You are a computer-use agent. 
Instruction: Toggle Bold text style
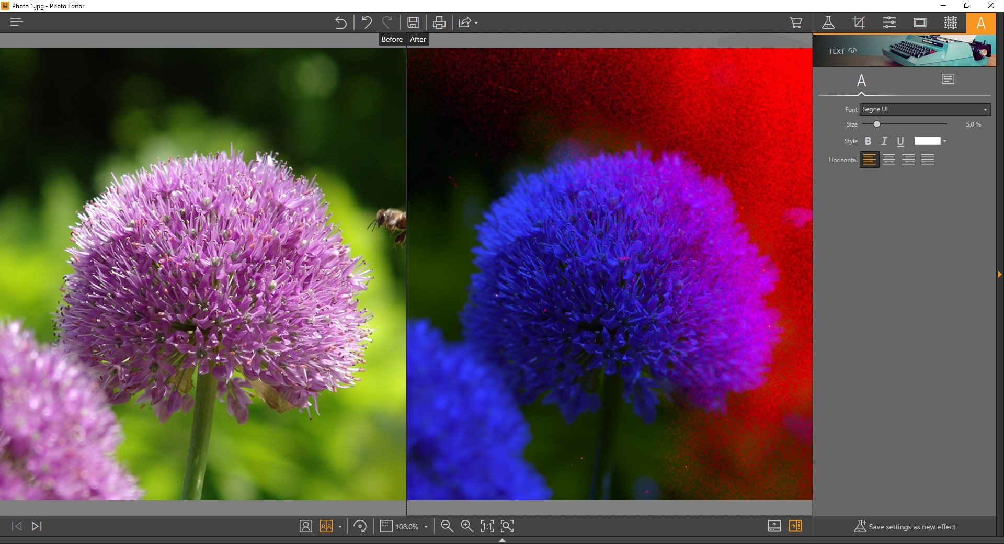click(x=868, y=141)
